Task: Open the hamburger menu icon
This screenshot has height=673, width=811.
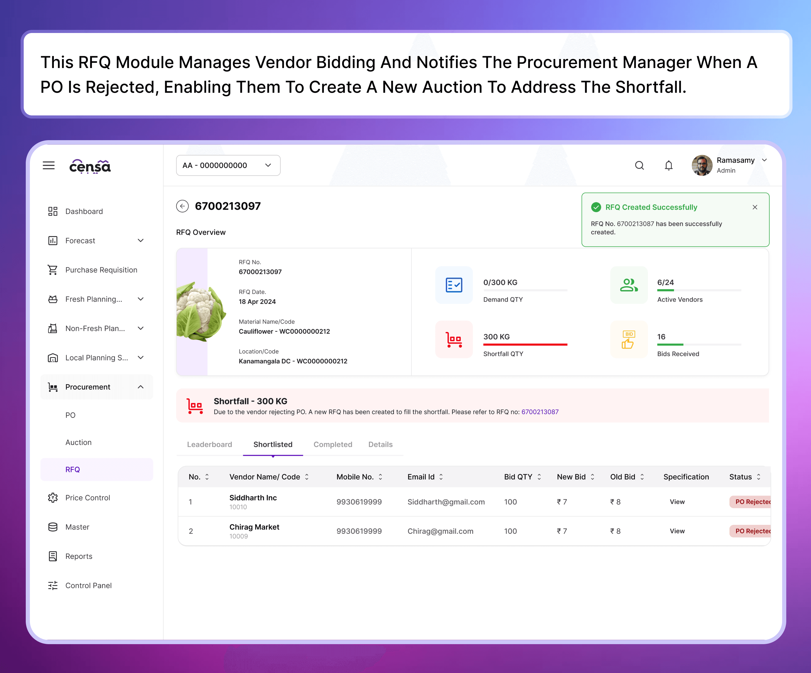Action: pos(49,165)
